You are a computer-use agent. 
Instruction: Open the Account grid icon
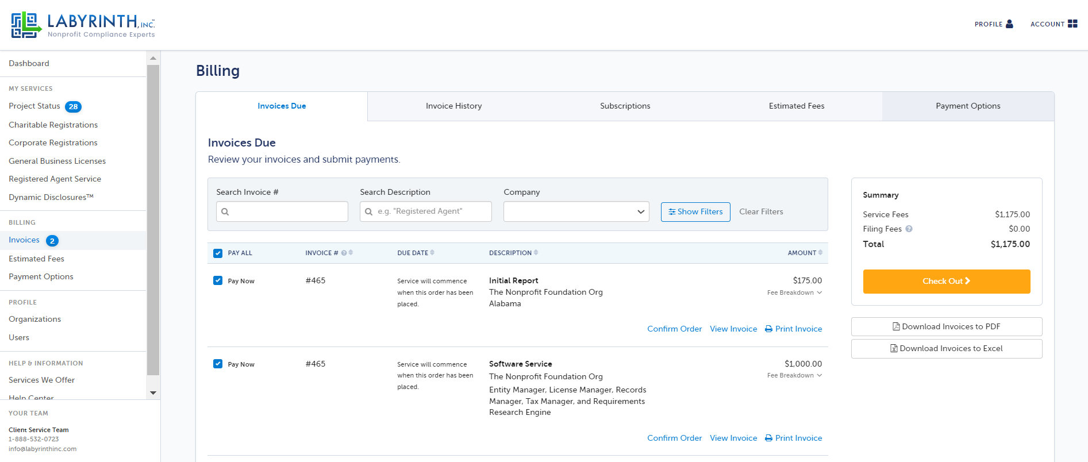(1072, 24)
